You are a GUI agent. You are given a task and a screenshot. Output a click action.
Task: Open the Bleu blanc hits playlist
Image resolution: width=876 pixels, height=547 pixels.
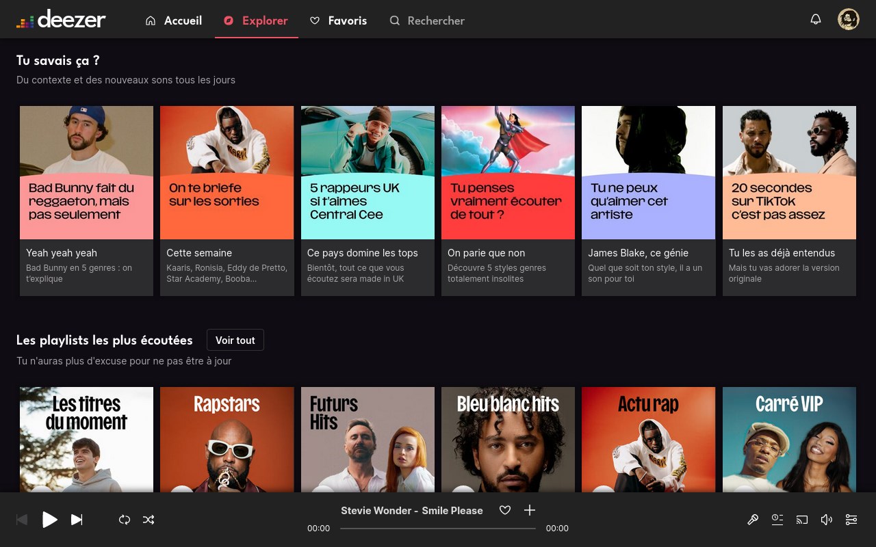(x=508, y=440)
